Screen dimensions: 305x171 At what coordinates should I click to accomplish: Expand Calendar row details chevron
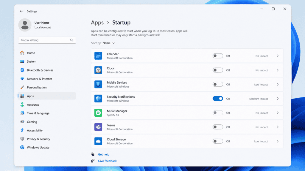click(x=278, y=56)
